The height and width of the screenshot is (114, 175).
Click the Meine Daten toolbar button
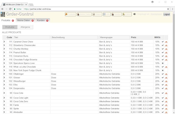[84, 14]
